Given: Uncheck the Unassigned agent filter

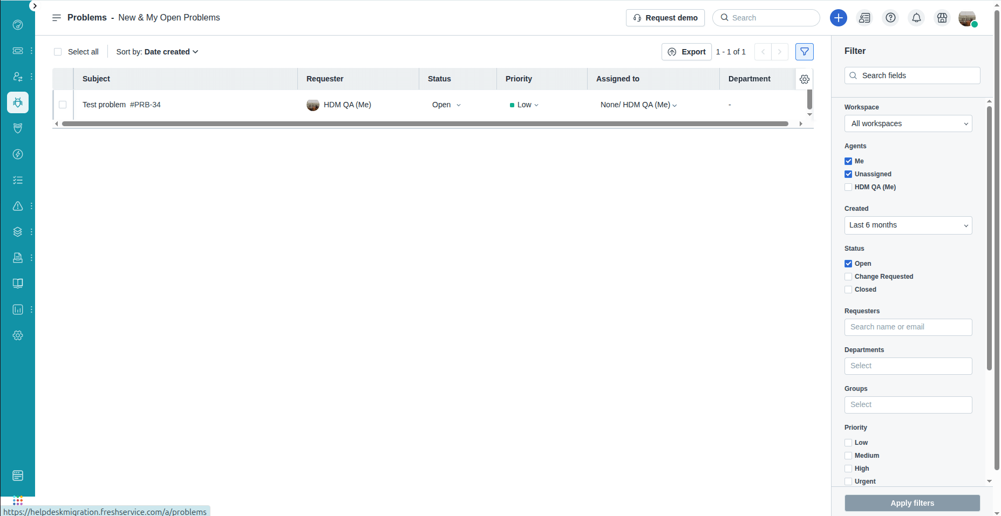Looking at the screenshot, I should [x=848, y=174].
